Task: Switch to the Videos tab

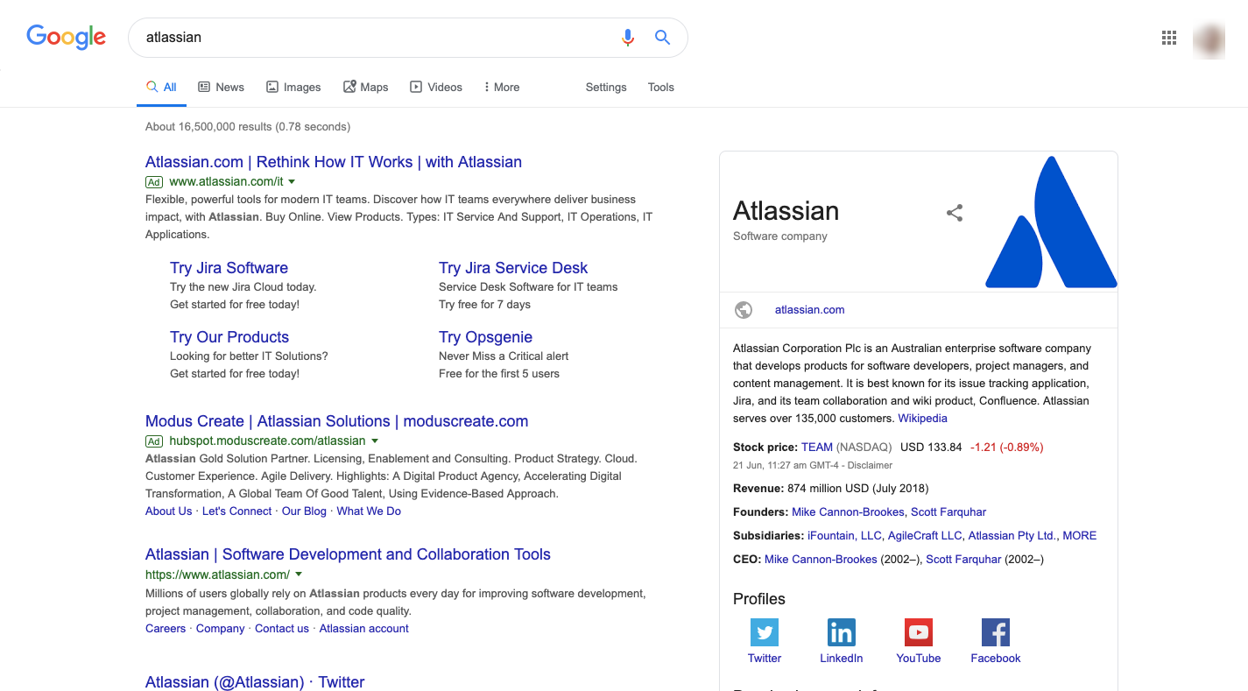Action: (x=436, y=88)
